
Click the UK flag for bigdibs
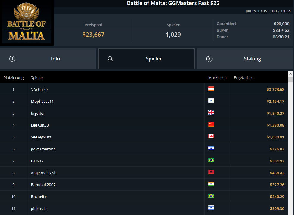click(x=211, y=113)
